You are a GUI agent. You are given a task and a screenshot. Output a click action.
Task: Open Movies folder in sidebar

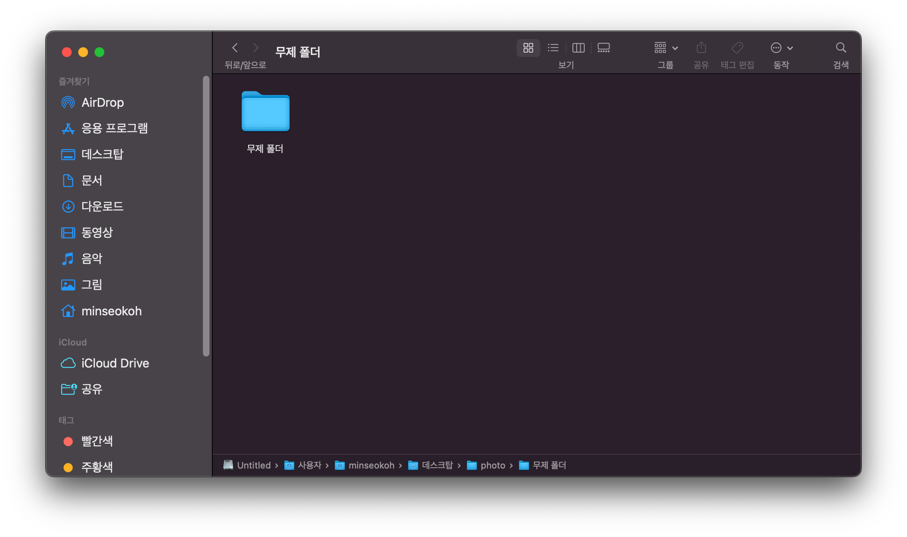97,233
